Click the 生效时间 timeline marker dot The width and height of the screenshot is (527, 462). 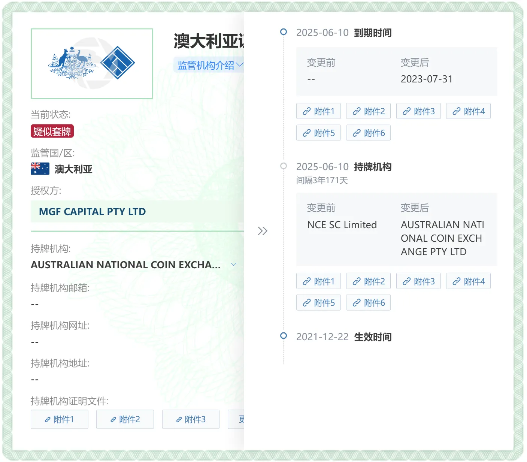pos(284,335)
